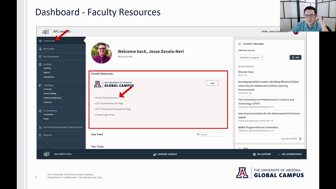Click the Faculty Resources heading

pos(102,74)
